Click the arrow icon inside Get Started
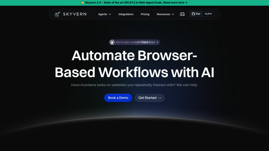The height and width of the screenshot is (151, 269). [x=159, y=98]
